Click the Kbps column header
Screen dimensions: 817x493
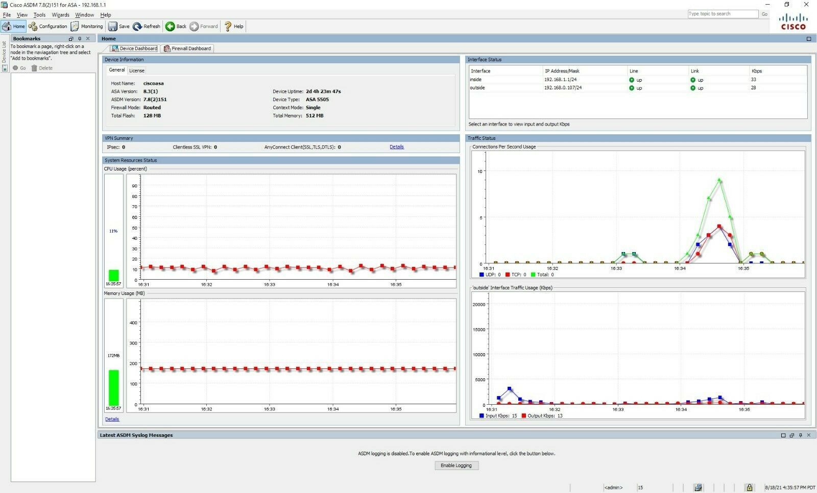[x=778, y=71]
